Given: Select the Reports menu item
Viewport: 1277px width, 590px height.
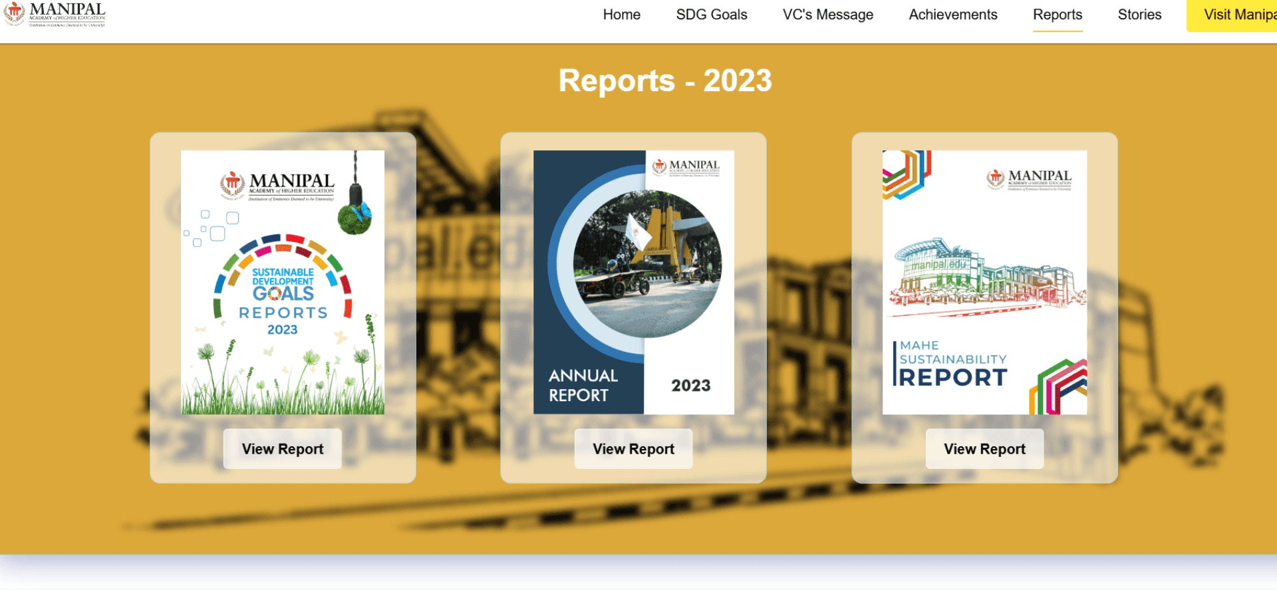Looking at the screenshot, I should point(1058,15).
